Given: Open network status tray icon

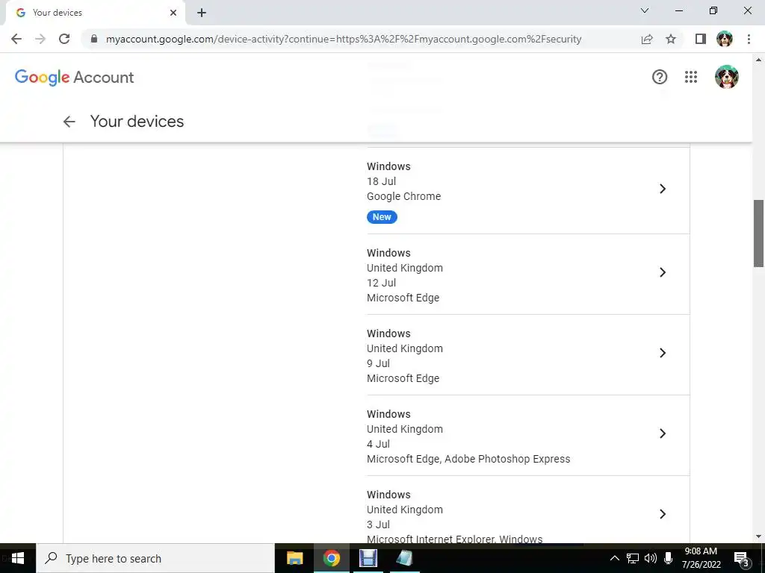Looking at the screenshot, I should [633, 558].
